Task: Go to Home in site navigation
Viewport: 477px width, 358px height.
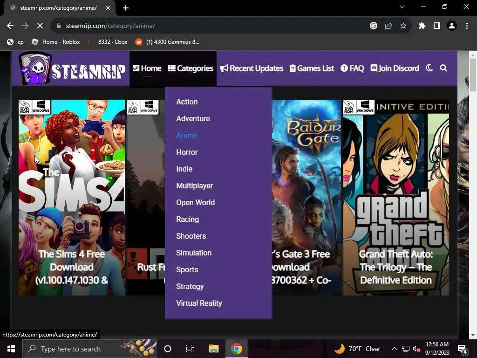Action: 147,68
